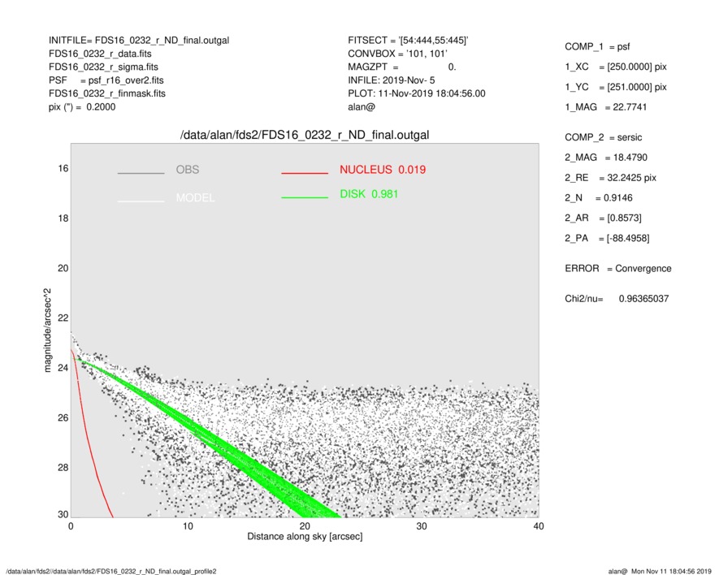Click the plot title path above the graph
This screenshot has height=575, width=719.
[305, 136]
